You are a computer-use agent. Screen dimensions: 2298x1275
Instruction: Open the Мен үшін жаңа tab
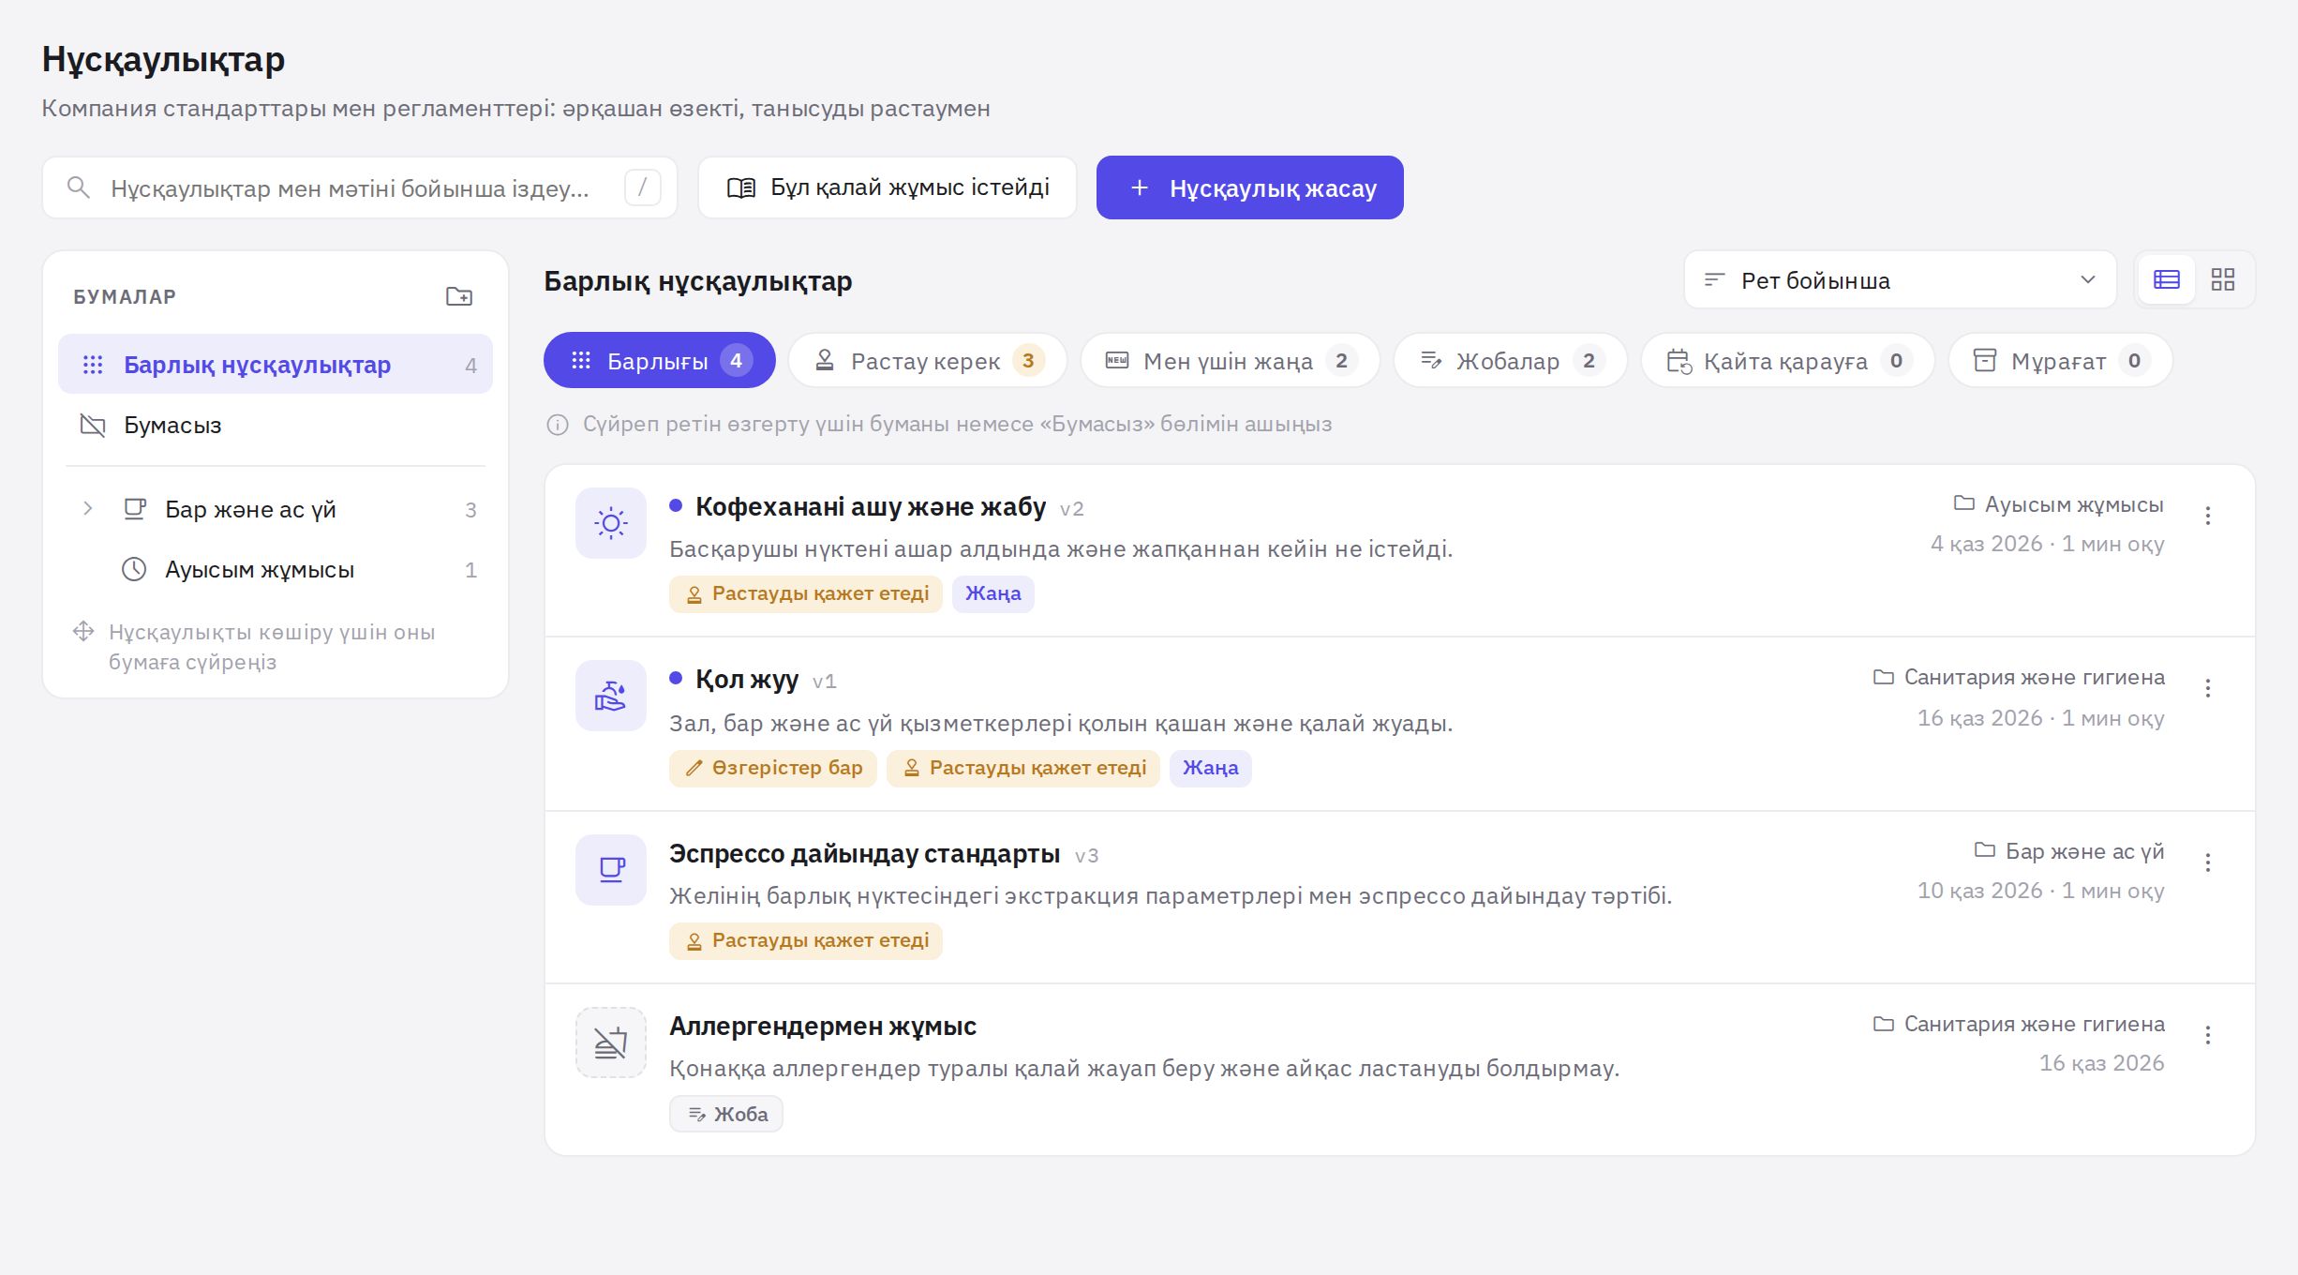coord(1230,360)
